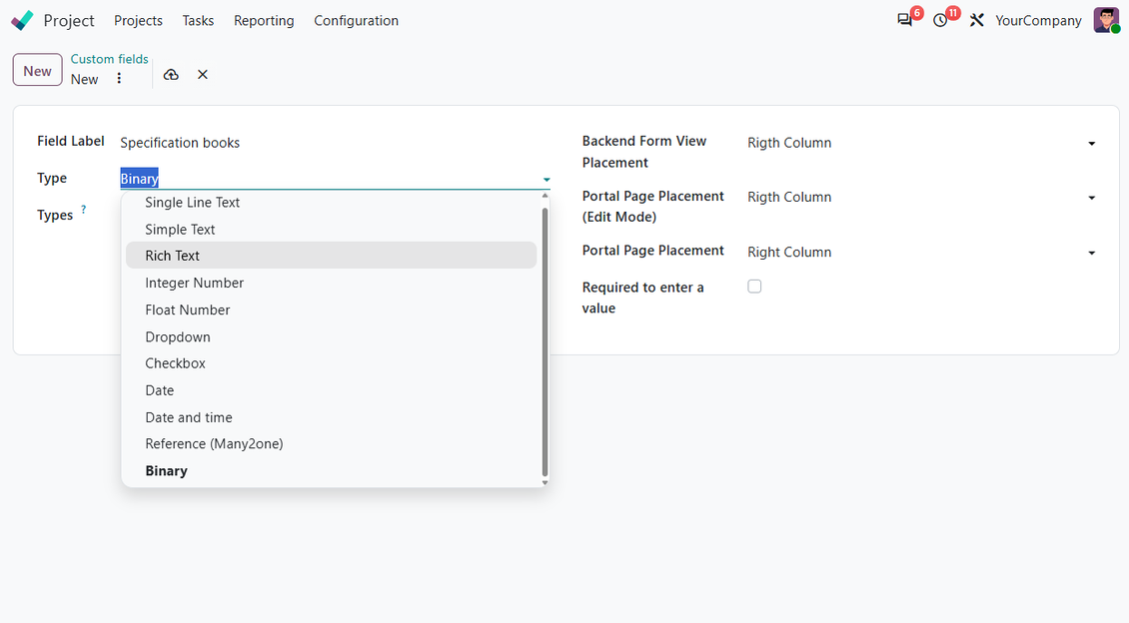
Task: Open the Projects menu
Action: (138, 21)
